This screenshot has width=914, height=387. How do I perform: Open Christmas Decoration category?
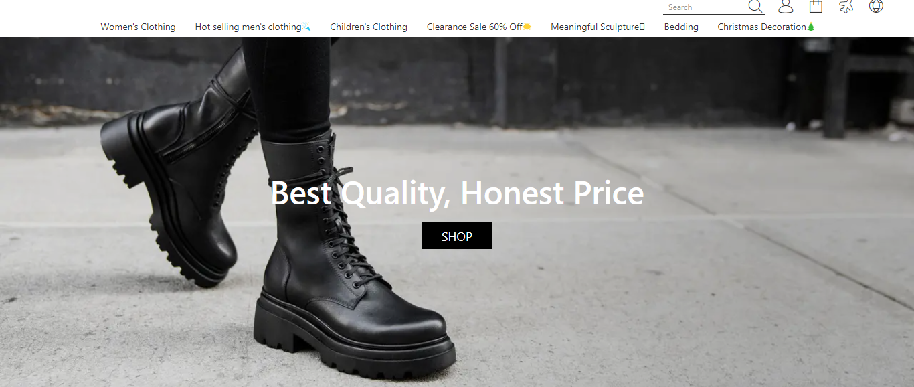(x=761, y=27)
